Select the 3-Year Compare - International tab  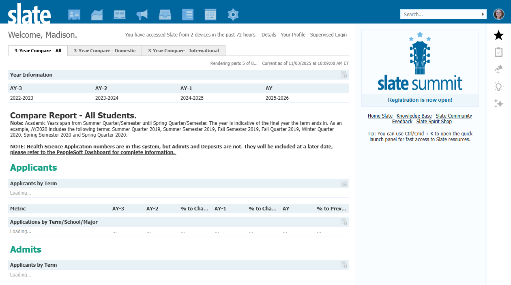tap(183, 51)
